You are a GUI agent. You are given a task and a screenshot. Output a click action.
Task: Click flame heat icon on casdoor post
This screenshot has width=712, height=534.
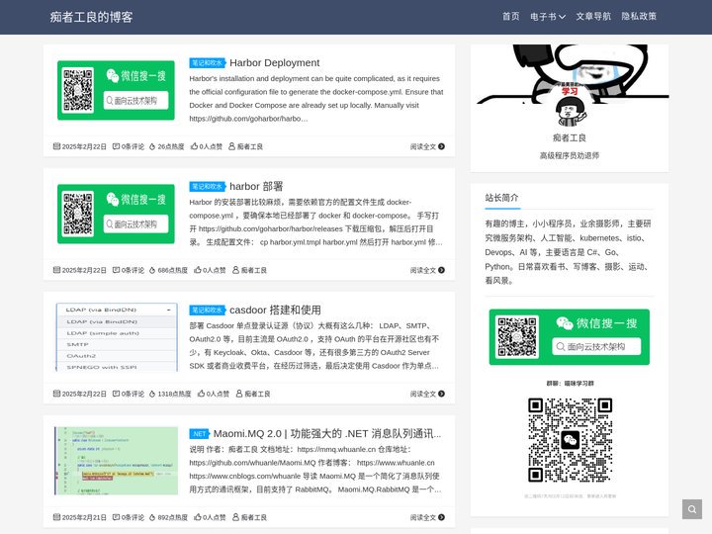152,394
